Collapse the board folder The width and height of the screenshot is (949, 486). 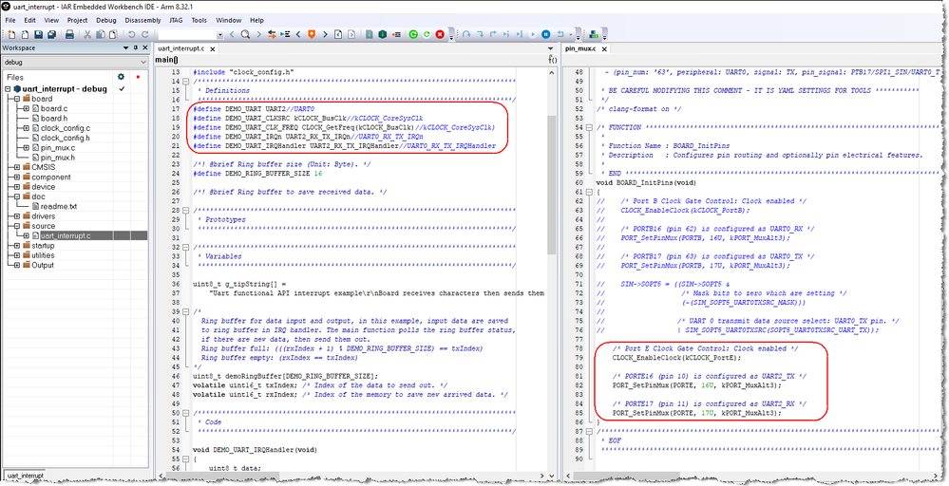17,99
